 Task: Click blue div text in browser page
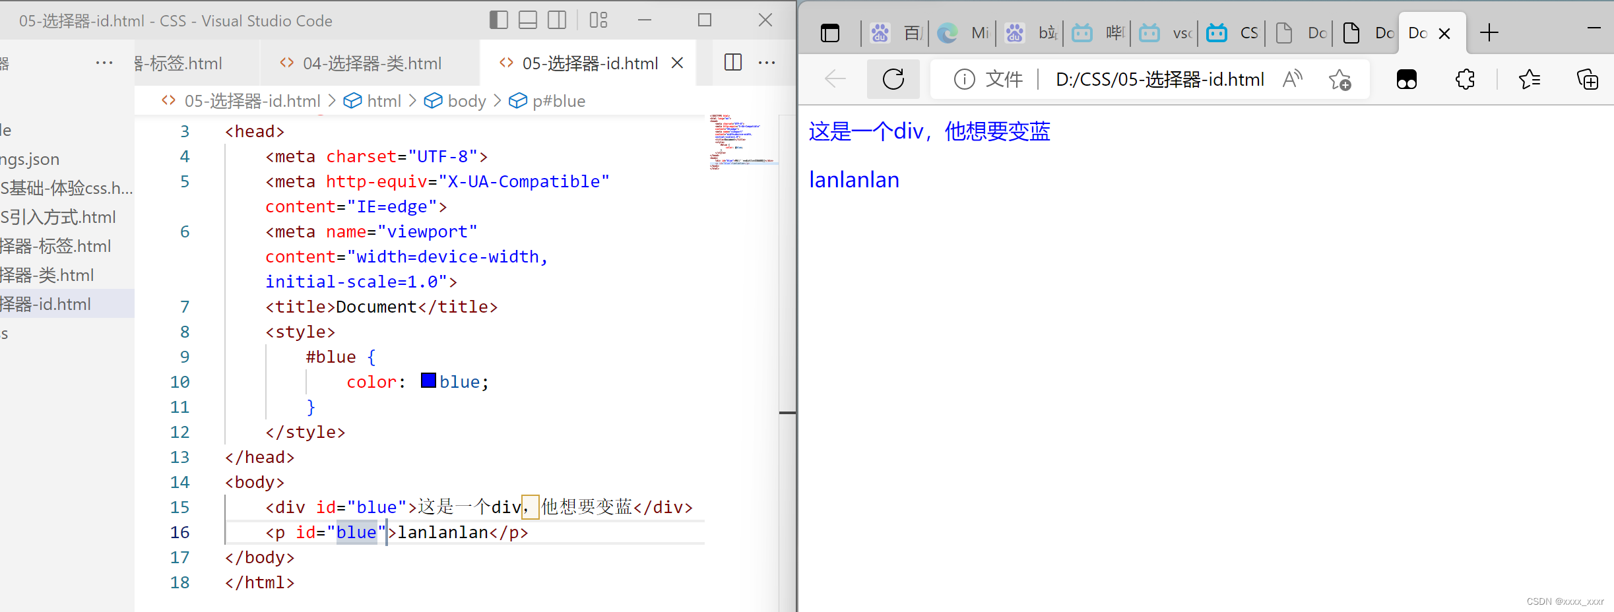[929, 131]
